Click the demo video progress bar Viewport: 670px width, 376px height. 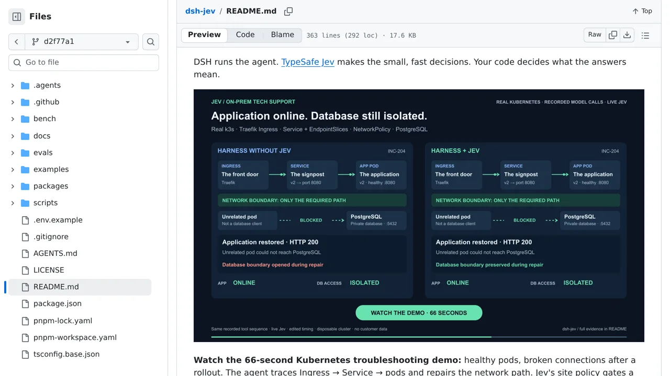click(x=419, y=337)
